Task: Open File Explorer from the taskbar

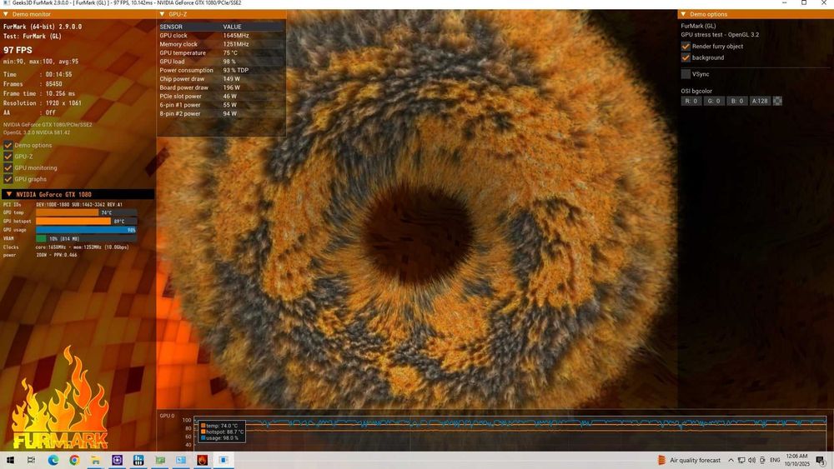Action: click(96, 460)
